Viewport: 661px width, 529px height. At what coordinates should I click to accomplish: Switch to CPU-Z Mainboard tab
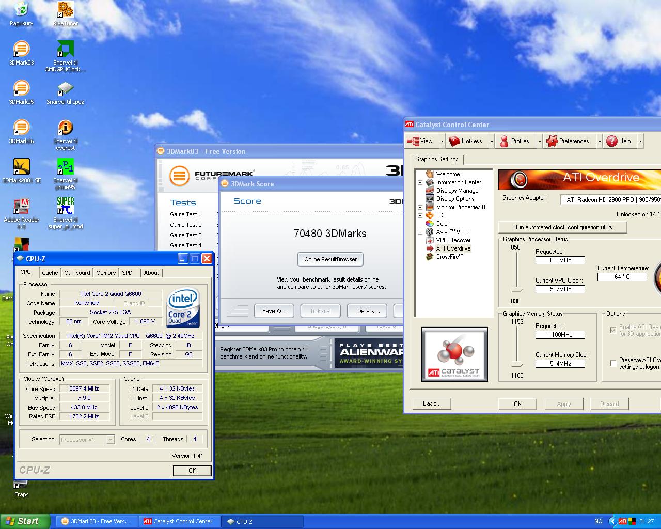pos(77,273)
